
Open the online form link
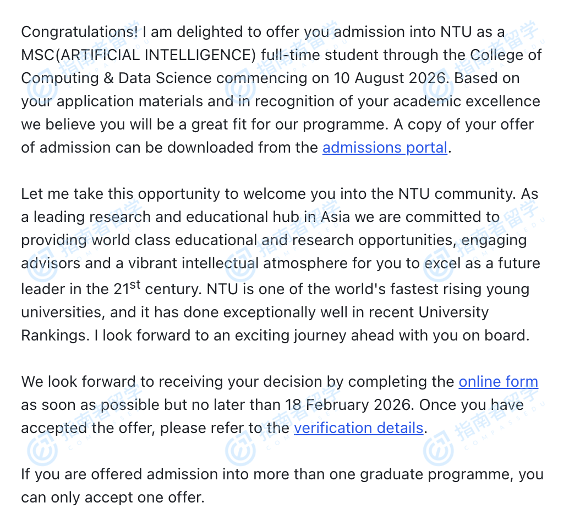[498, 382]
